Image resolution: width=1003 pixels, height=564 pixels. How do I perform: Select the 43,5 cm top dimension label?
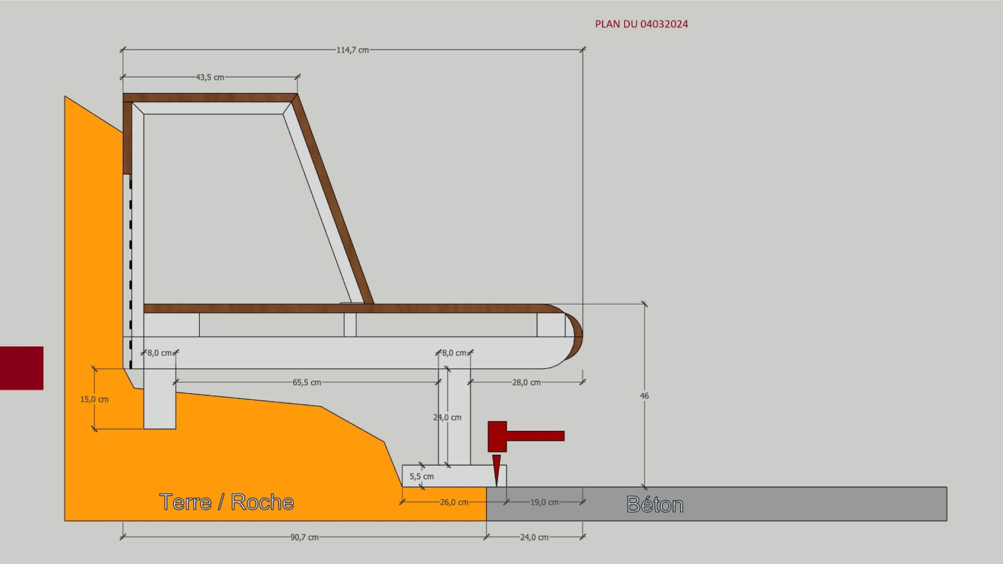(x=210, y=77)
